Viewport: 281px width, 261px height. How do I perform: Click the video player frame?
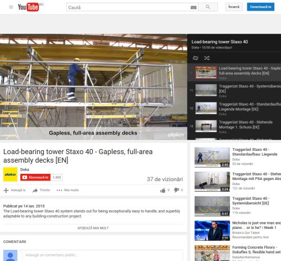93,87
